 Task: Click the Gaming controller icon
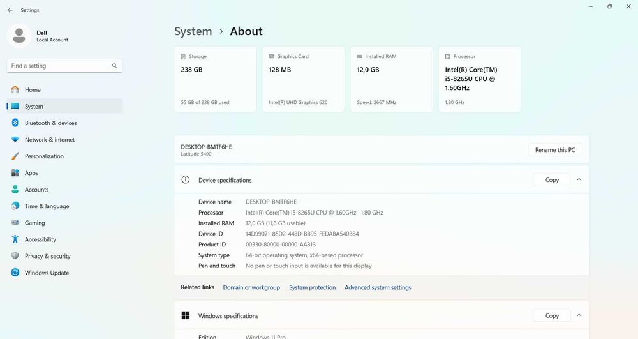[x=15, y=223]
